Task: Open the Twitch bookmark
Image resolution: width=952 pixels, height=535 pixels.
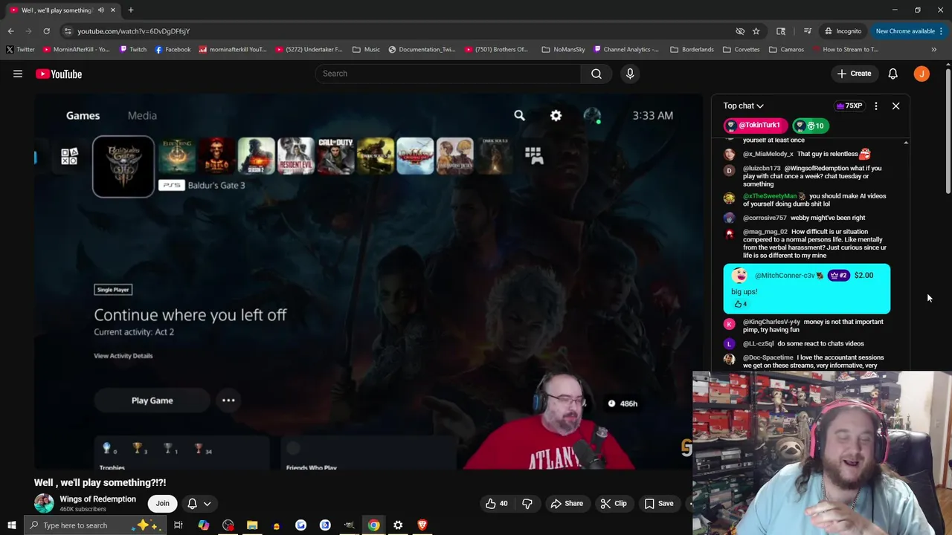Action: tap(133, 49)
